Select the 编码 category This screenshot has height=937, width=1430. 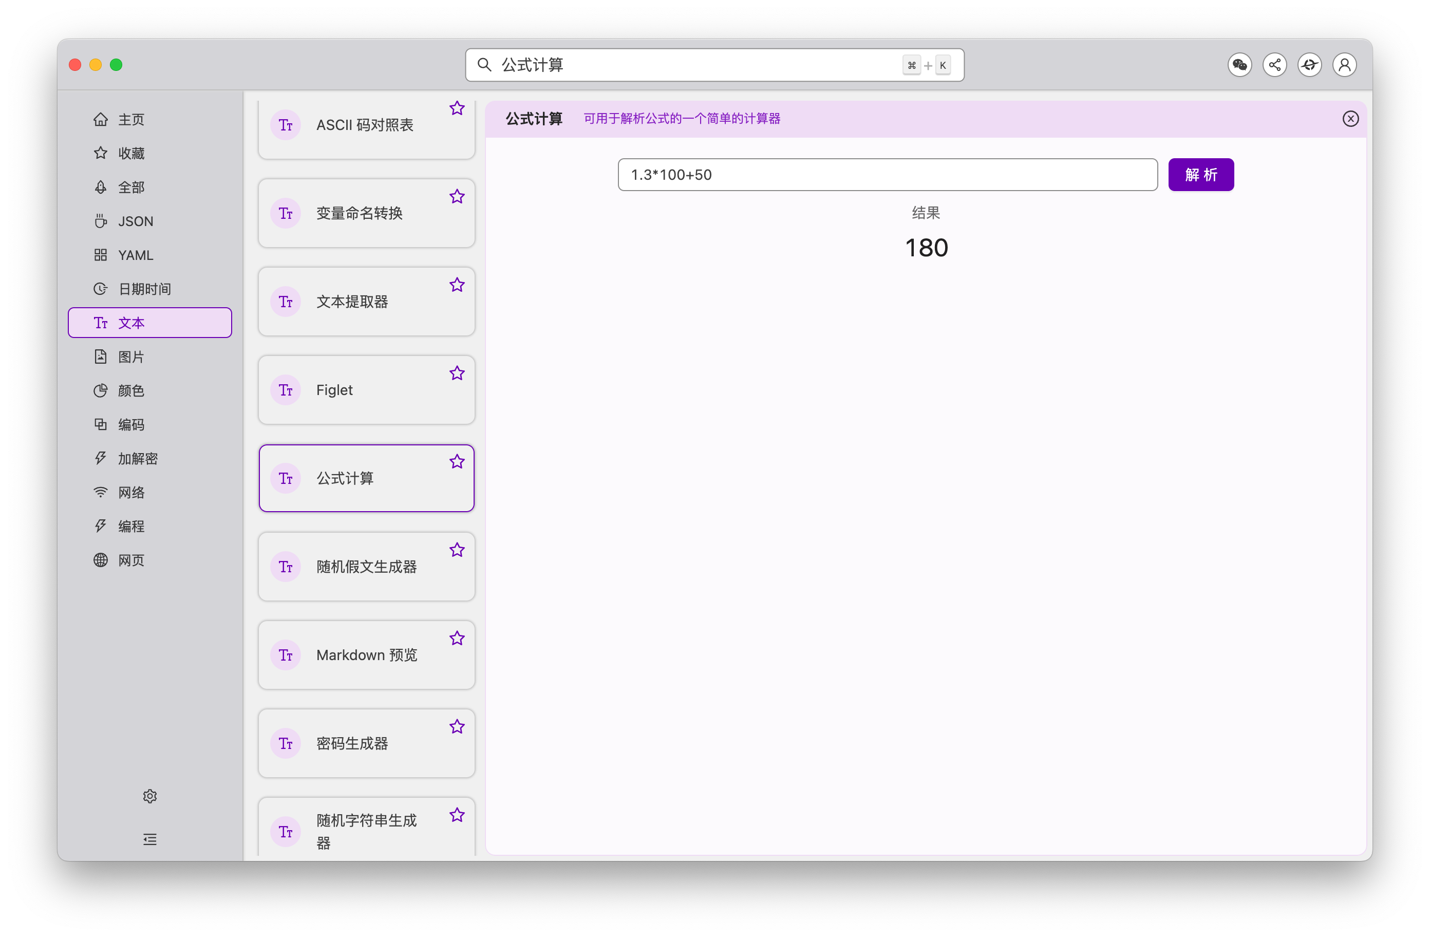pyautogui.click(x=149, y=425)
